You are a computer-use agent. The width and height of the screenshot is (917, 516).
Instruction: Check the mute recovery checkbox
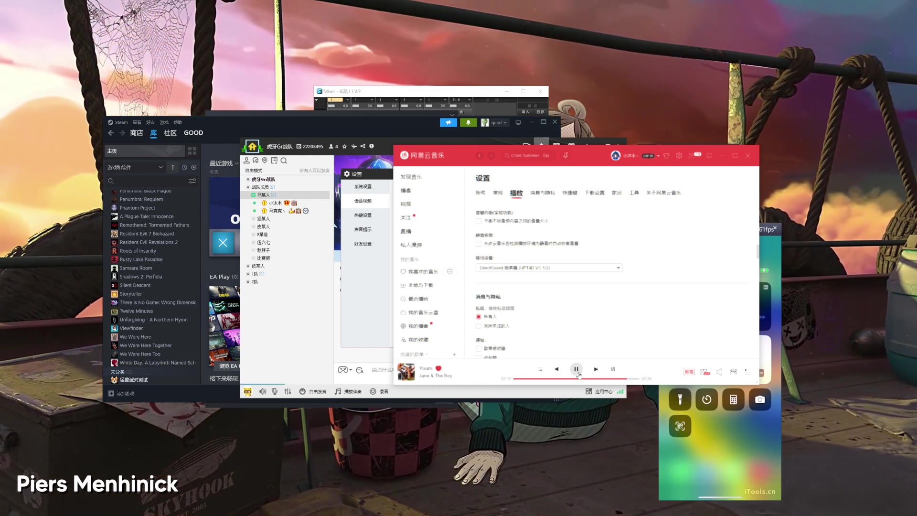479,243
